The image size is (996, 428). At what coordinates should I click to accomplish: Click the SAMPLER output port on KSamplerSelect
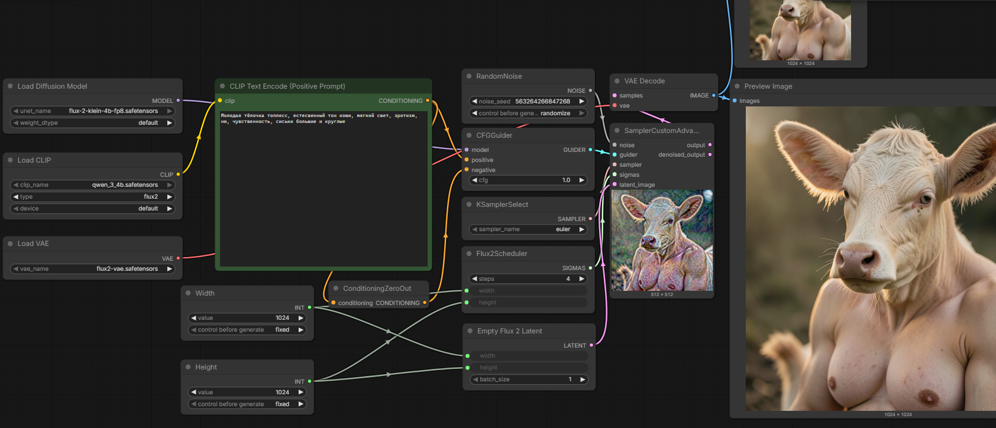590,219
